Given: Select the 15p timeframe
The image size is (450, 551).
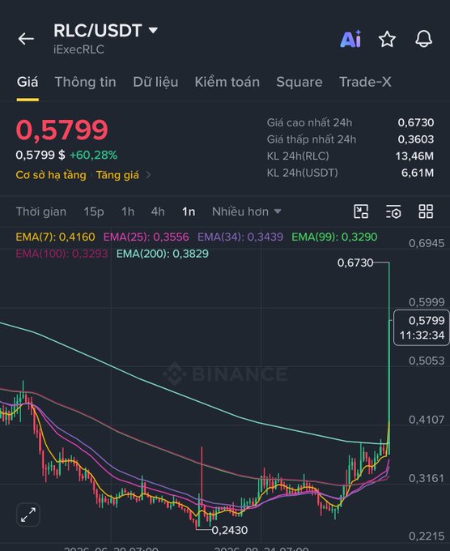Looking at the screenshot, I should point(94,211).
